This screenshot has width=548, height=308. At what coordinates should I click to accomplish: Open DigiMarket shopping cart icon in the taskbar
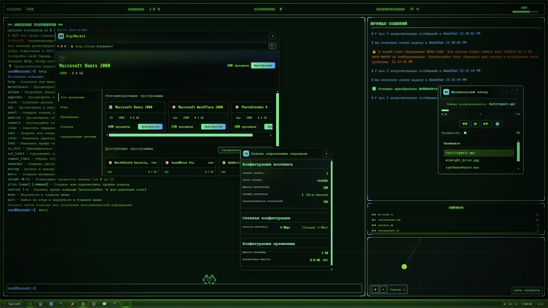pyautogui.click(x=30, y=304)
